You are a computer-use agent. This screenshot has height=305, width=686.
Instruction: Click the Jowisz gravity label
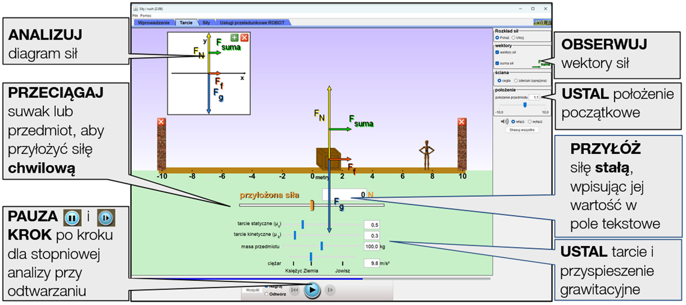point(342,271)
